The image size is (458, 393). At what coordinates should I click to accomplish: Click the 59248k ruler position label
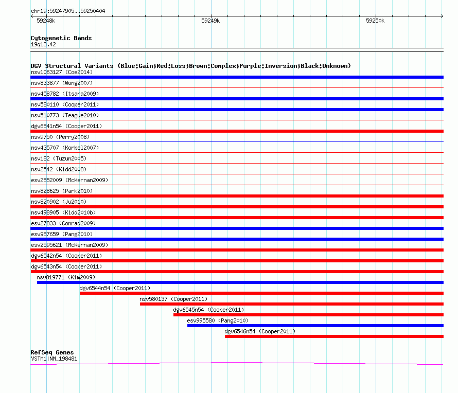pyautogui.click(x=46, y=21)
